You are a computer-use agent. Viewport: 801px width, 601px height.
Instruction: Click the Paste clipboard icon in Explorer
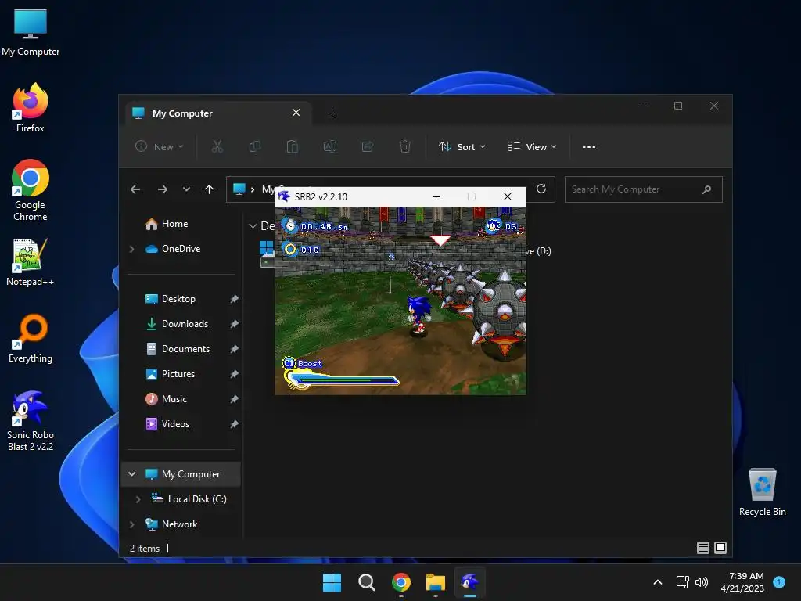[293, 146]
